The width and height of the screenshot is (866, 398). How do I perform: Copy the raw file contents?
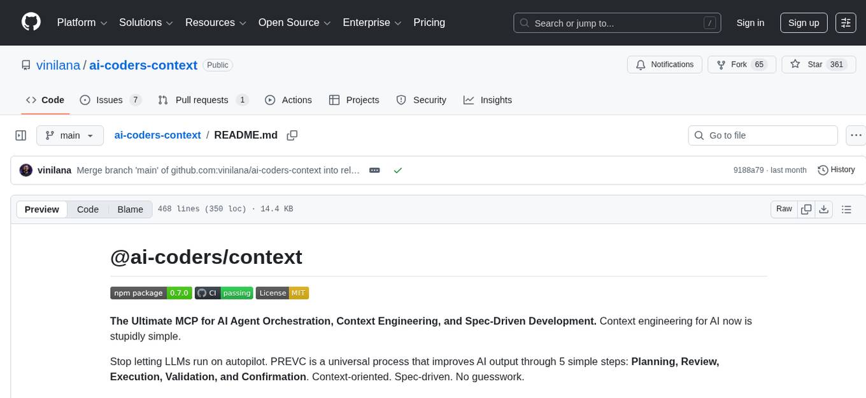(806, 209)
